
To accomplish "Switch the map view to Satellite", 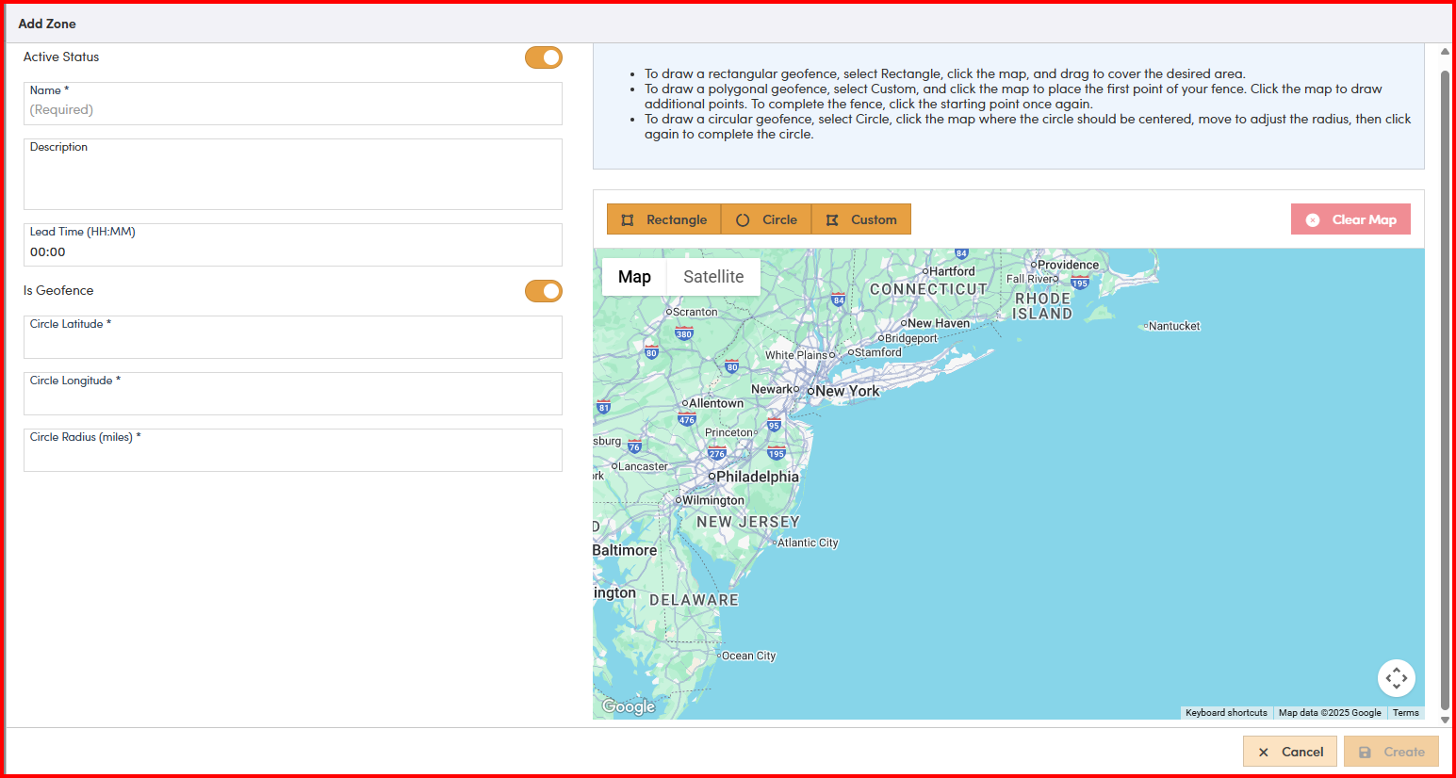I will pyautogui.click(x=713, y=277).
